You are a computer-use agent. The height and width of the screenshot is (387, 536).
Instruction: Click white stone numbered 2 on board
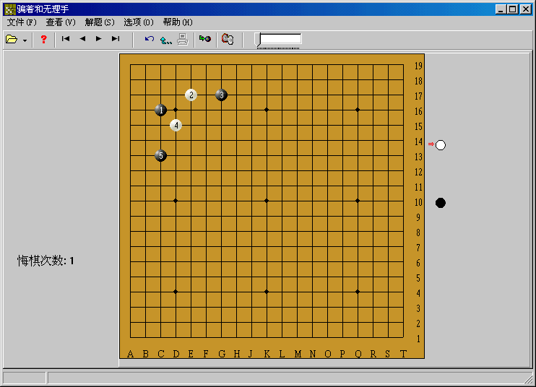point(191,95)
